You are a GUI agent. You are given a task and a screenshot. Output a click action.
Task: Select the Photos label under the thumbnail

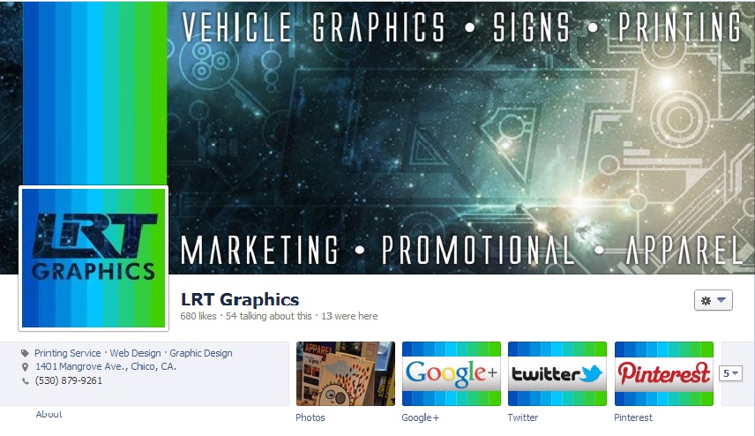point(310,417)
